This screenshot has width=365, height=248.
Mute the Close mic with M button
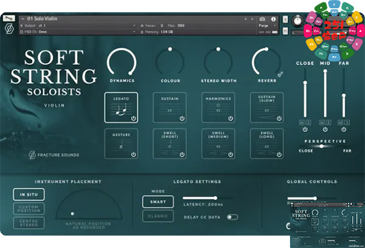(302, 122)
